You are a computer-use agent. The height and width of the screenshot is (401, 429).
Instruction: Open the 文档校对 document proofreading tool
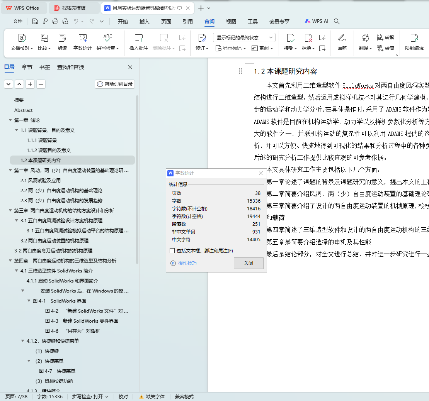click(22, 42)
